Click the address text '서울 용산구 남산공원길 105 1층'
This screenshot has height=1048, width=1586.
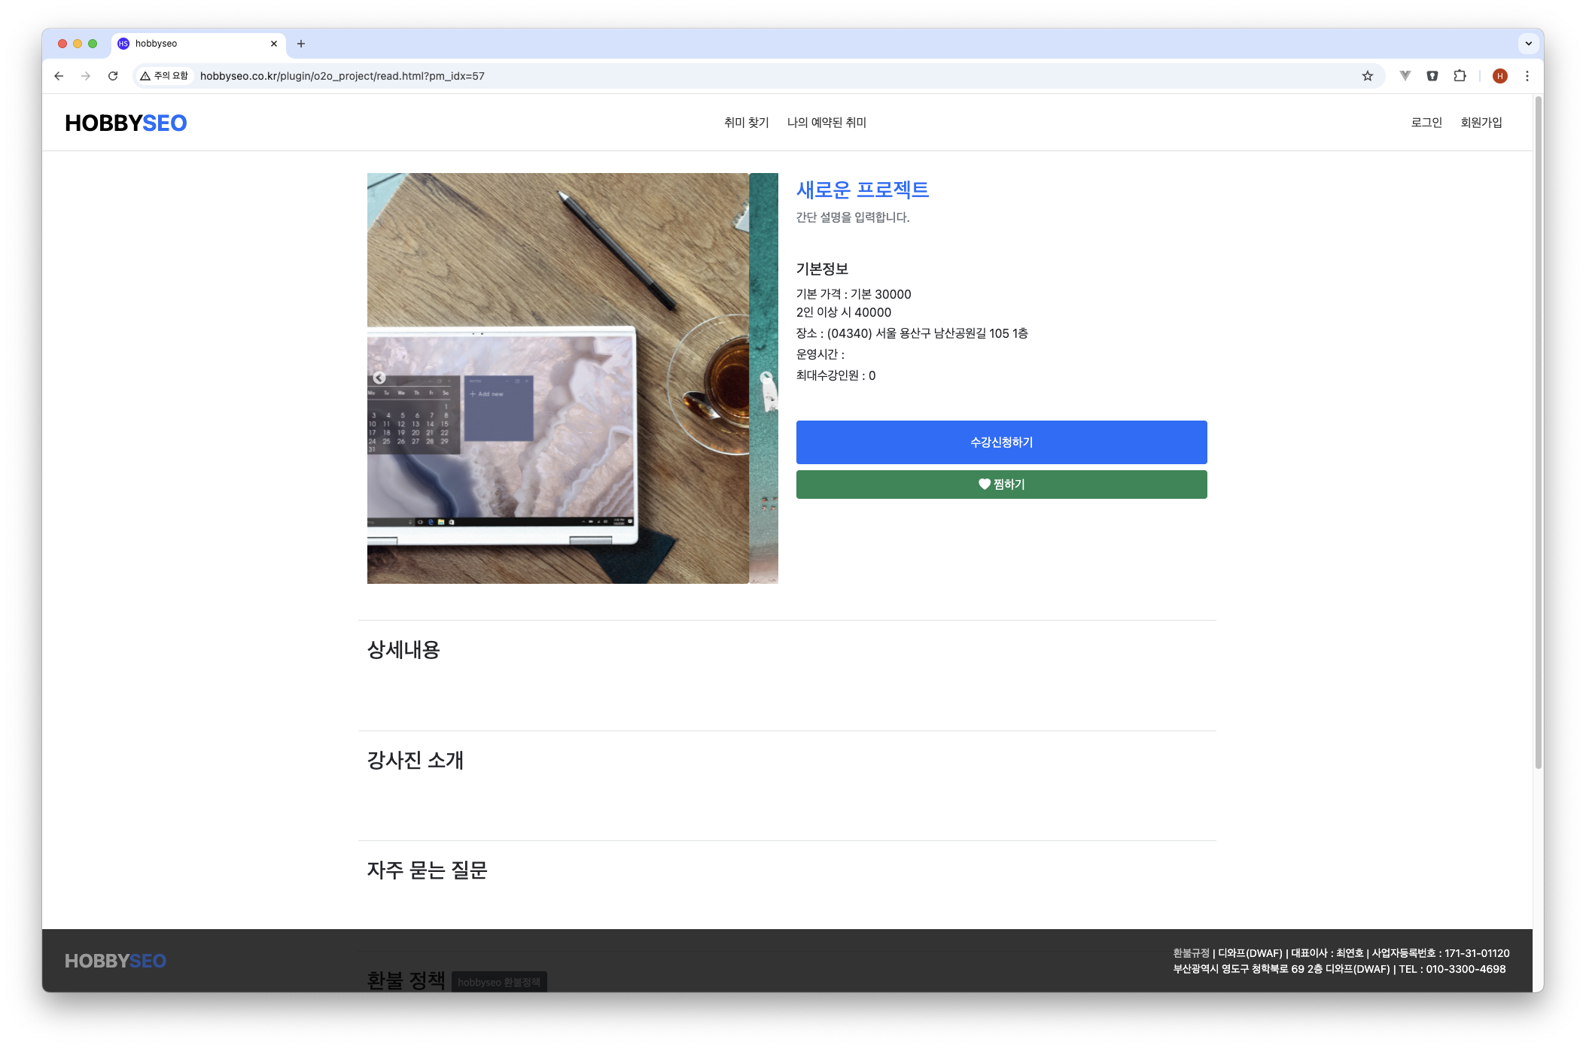click(x=951, y=333)
